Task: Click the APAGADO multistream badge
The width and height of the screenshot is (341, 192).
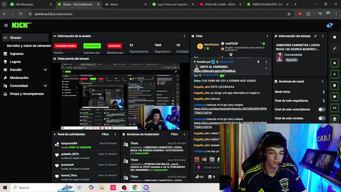Action: point(114,46)
